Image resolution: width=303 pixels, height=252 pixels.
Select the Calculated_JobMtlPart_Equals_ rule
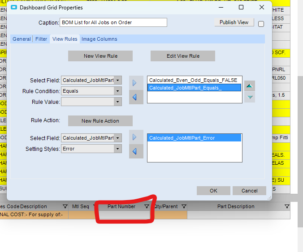tap(195, 88)
